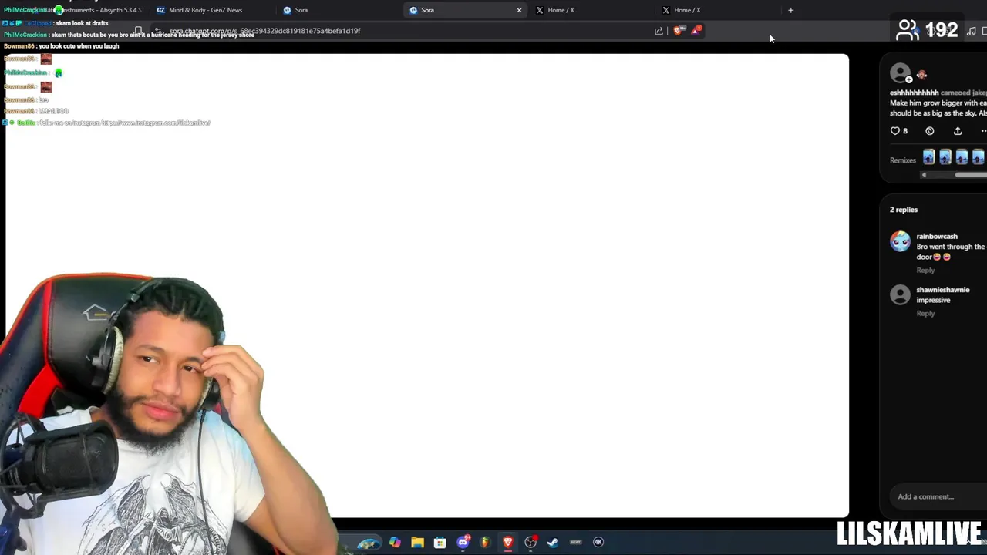The width and height of the screenshot is (987, 555).
Task: Click the taskbar search globe widget
Action: click(x=369, y=543)
